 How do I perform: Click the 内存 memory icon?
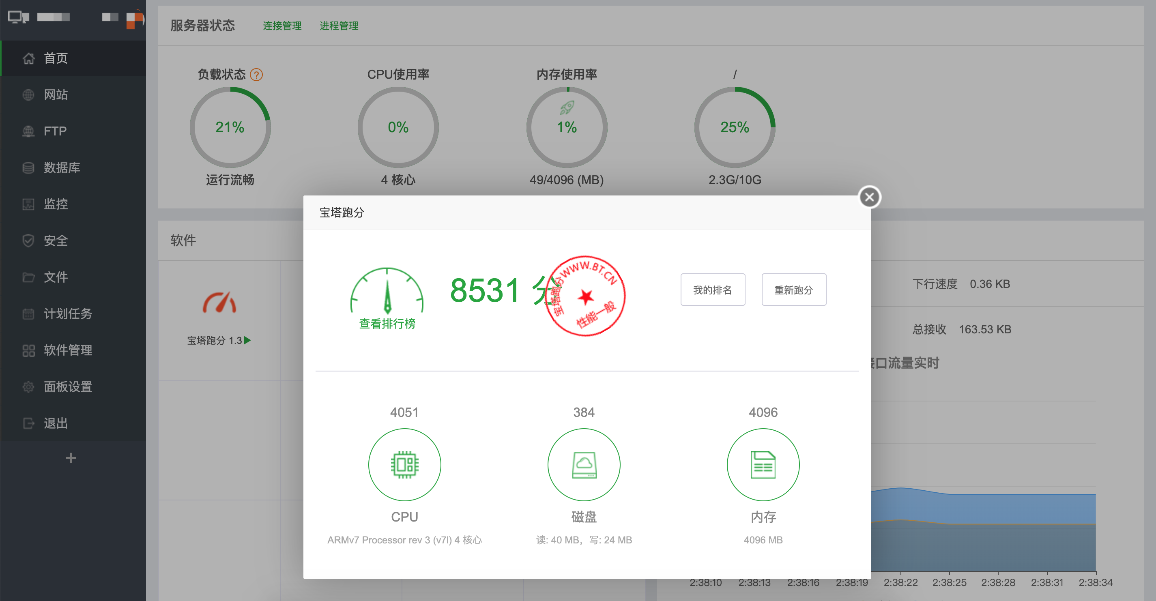763,464
